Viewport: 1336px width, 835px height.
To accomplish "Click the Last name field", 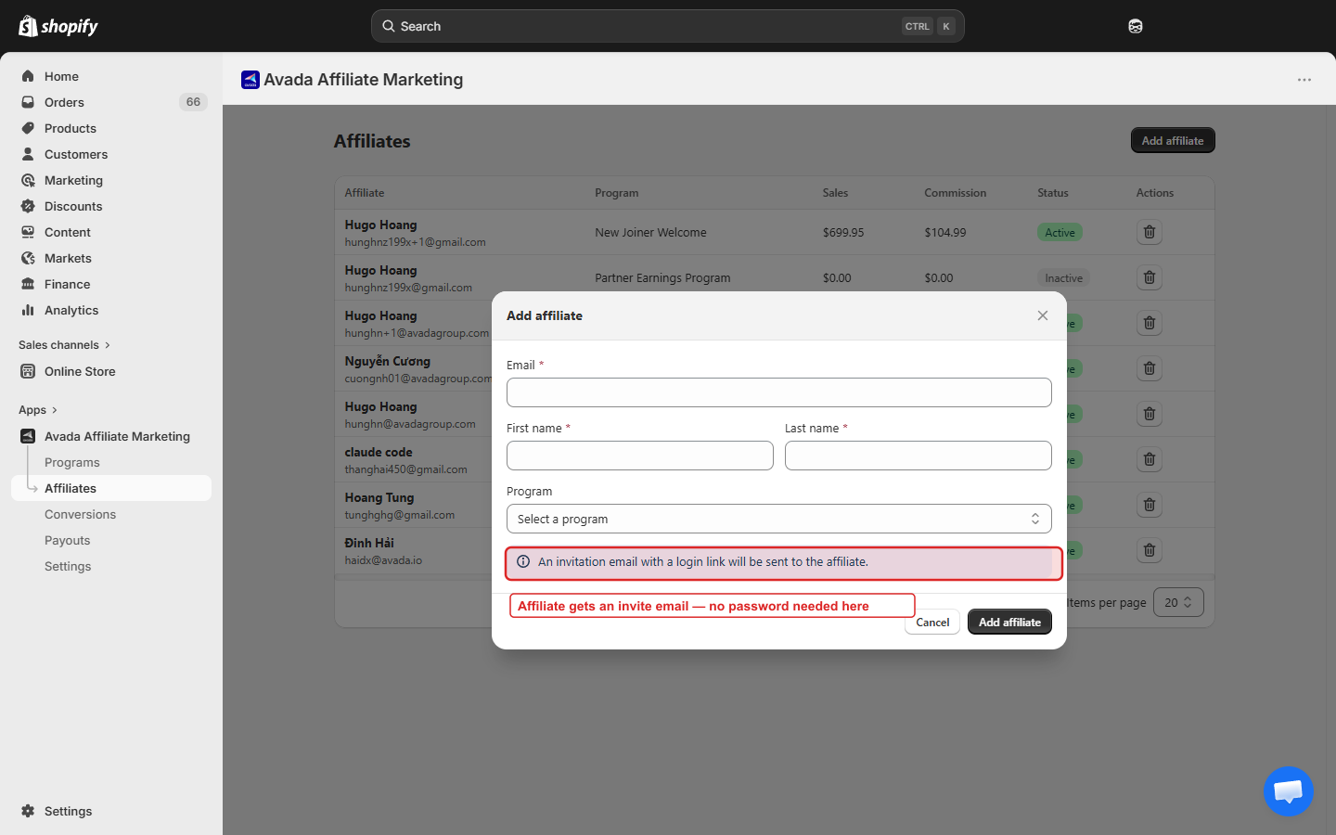I will 918,456.
